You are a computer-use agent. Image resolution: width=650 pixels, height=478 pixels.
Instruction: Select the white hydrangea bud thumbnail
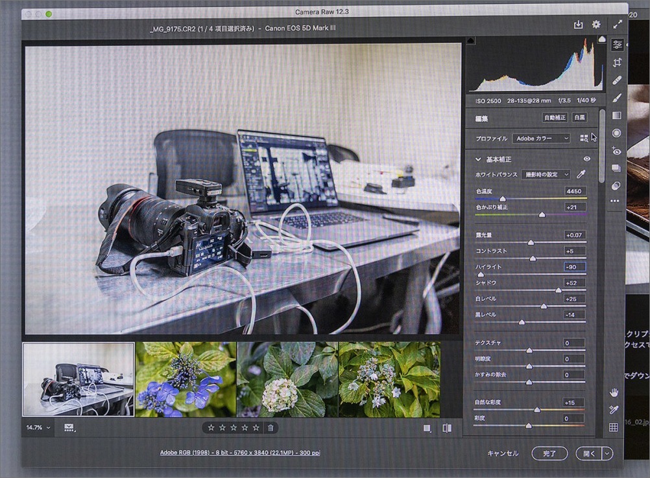tap(287, 379)
